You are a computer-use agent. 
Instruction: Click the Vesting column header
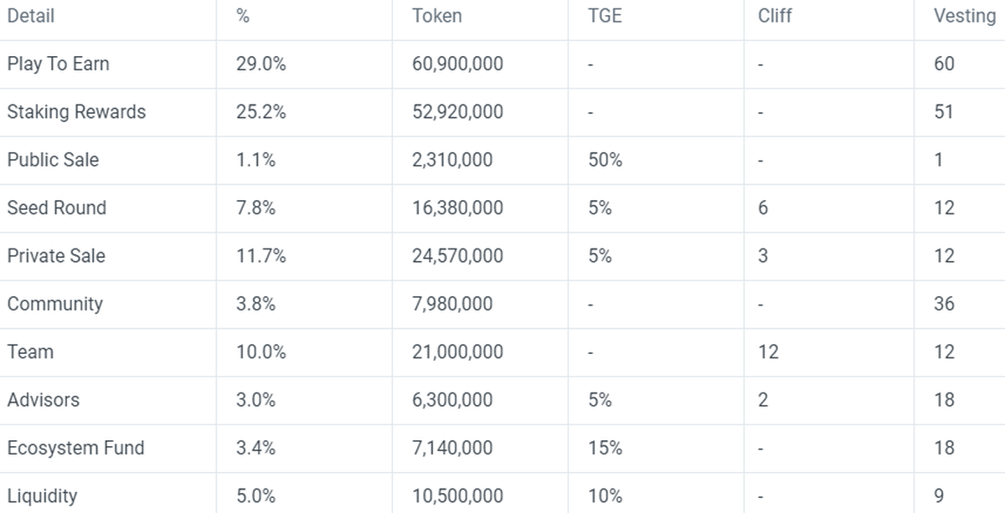pos(964,16)
